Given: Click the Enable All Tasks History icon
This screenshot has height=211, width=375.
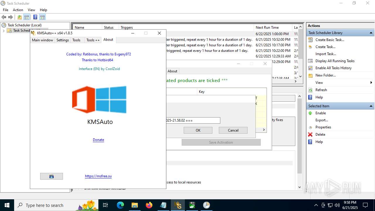Looking at the screenshot, I should (x=310, y=68).
